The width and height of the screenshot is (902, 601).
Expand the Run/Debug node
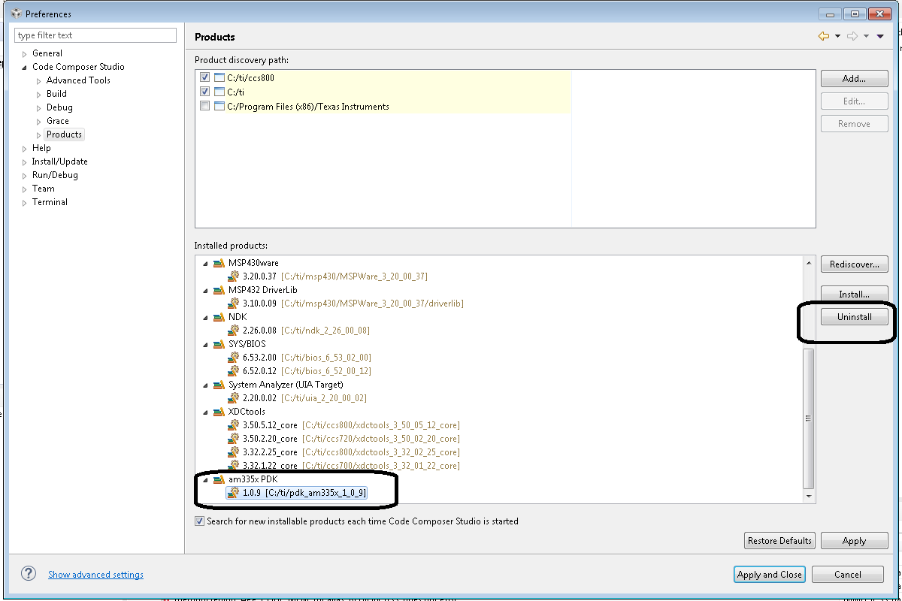click(x=25, y=175)
